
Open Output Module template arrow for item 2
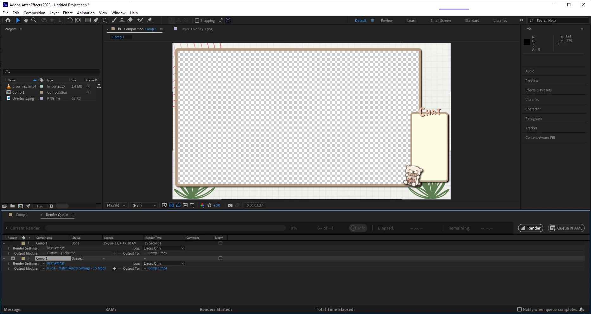tap(43, 268)
